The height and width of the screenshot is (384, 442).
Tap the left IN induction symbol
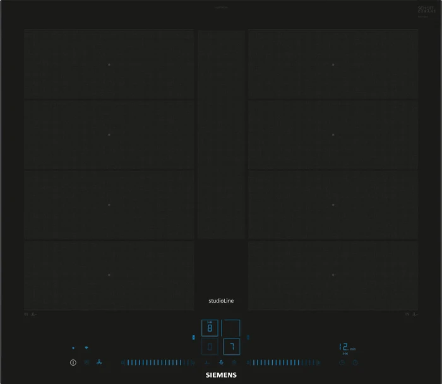[x=30, y=314]
